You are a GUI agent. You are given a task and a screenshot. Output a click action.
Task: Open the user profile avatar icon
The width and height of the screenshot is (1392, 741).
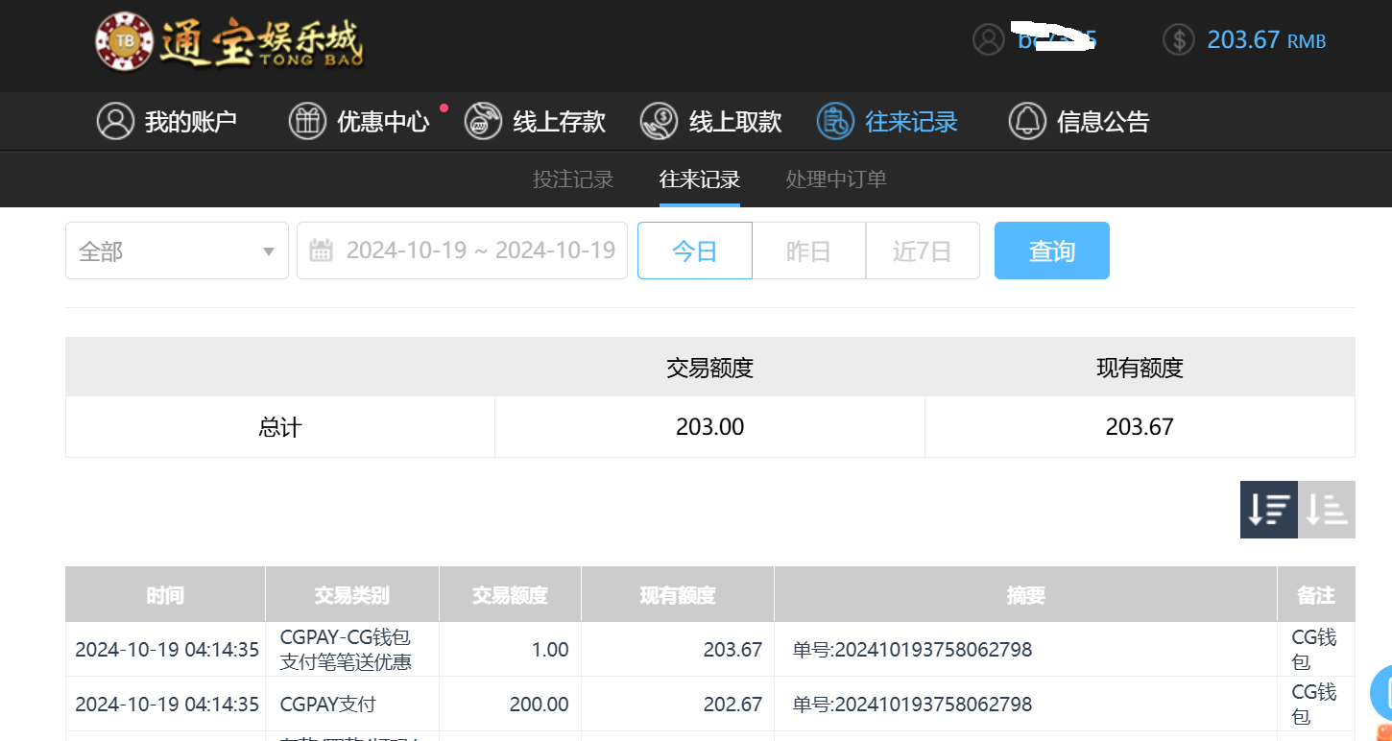(x=988, y=39)
